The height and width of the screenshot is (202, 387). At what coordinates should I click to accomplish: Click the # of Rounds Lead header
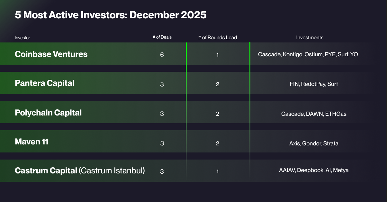click(x=218, y=38)
